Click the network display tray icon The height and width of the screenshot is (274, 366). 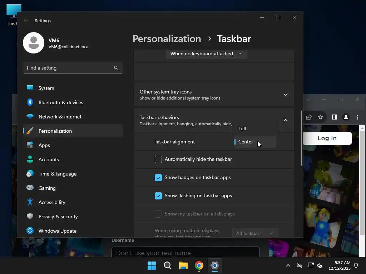click(311, 265)
